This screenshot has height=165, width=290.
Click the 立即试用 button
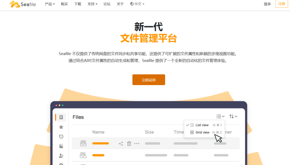[x=149, y=80]
